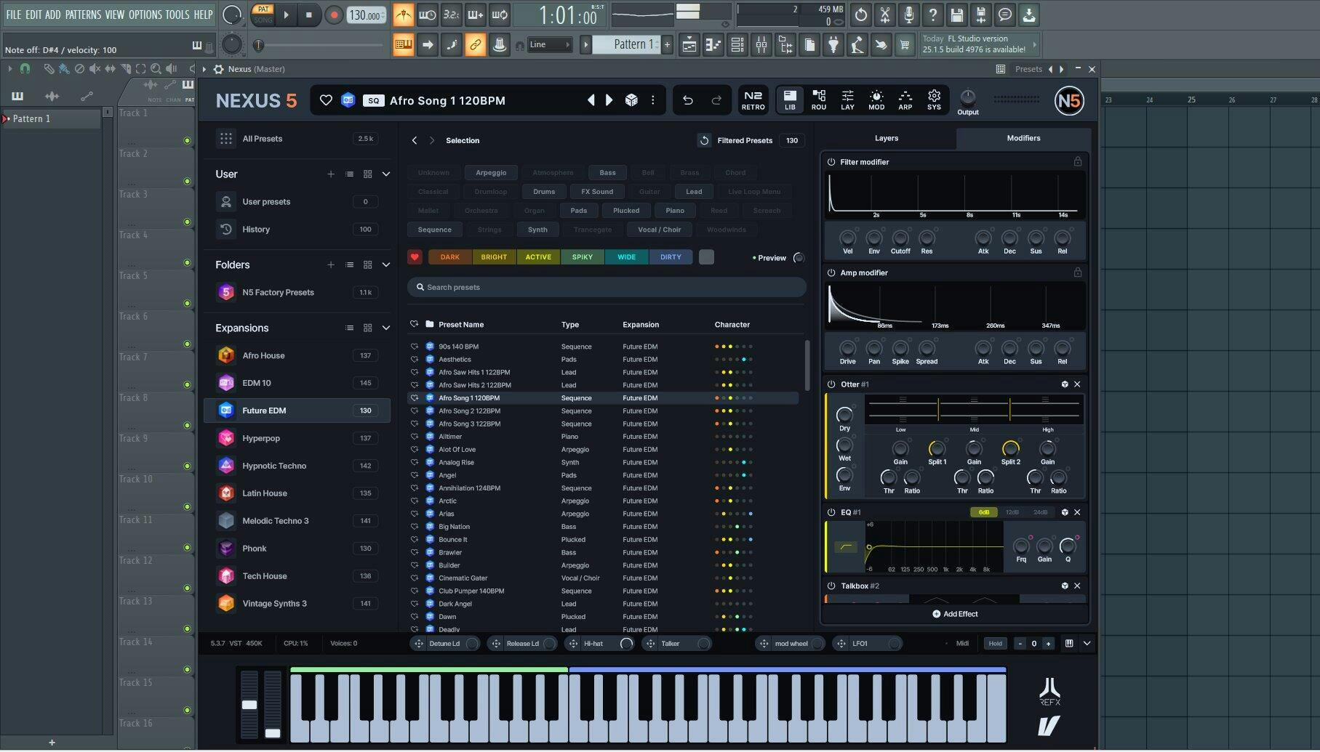Open the ARP arpeggiator page
The width and height of the screenshot is (1320, 752).
pyautogui.click(x=905, y=100)
